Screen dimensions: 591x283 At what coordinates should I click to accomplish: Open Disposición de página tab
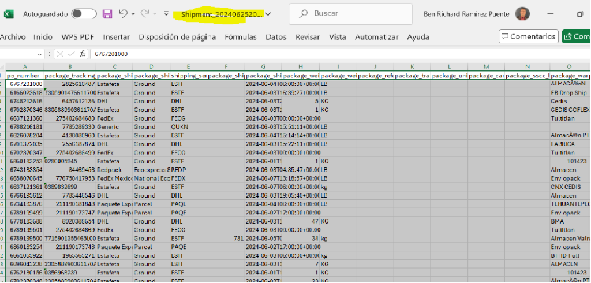tap(177, 37)
